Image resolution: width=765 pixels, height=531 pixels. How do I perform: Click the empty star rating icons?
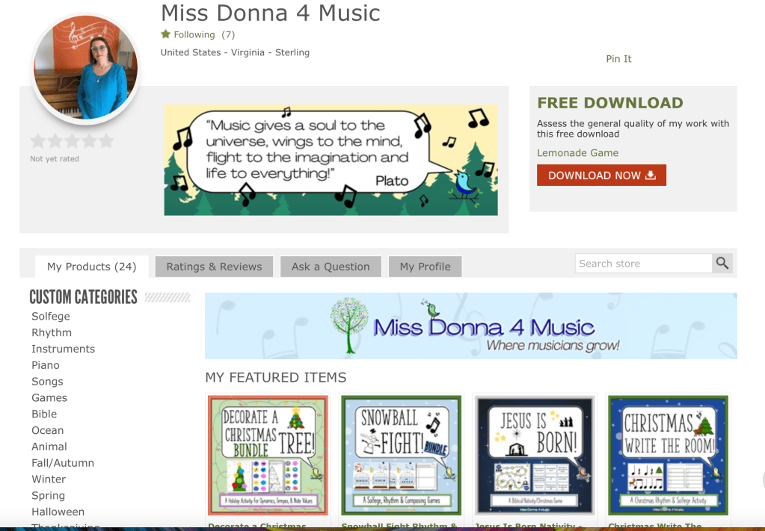coord(73,141)
